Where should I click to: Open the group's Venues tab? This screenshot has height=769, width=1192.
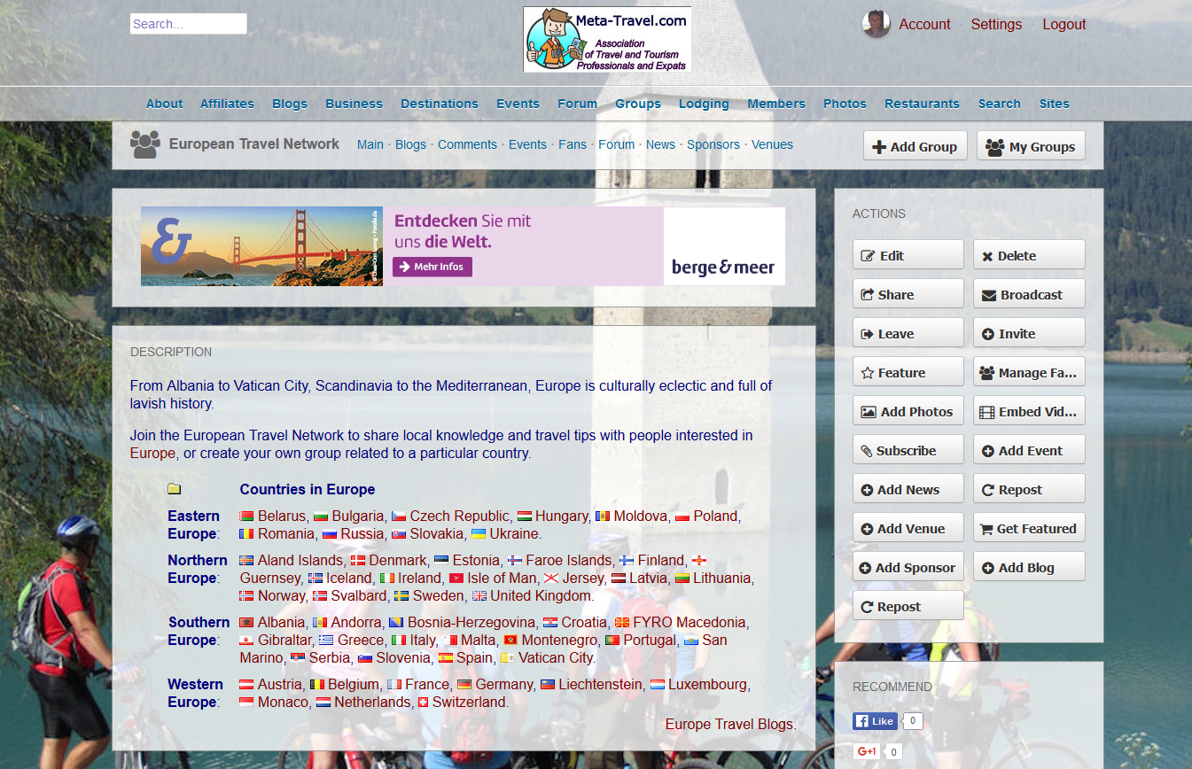coord(772,144)
